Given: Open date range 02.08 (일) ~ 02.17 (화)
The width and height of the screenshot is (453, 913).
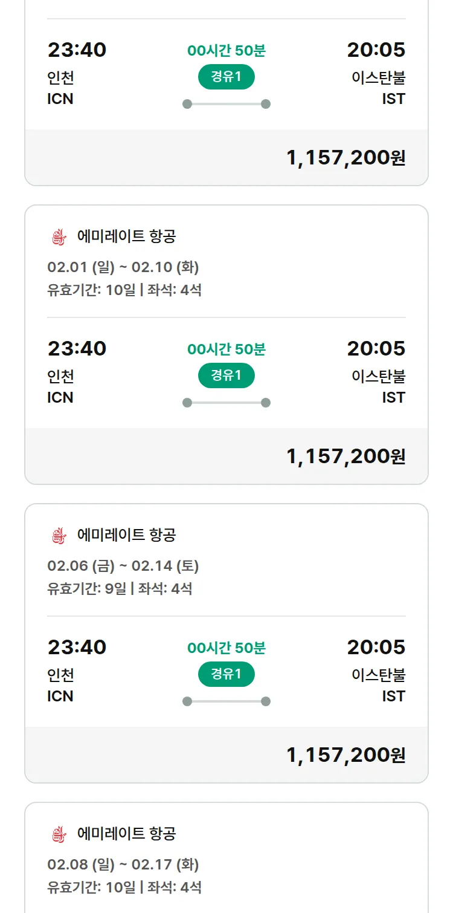Looking at the screenshot, I should pyautogui.click(x=123, y=865).
